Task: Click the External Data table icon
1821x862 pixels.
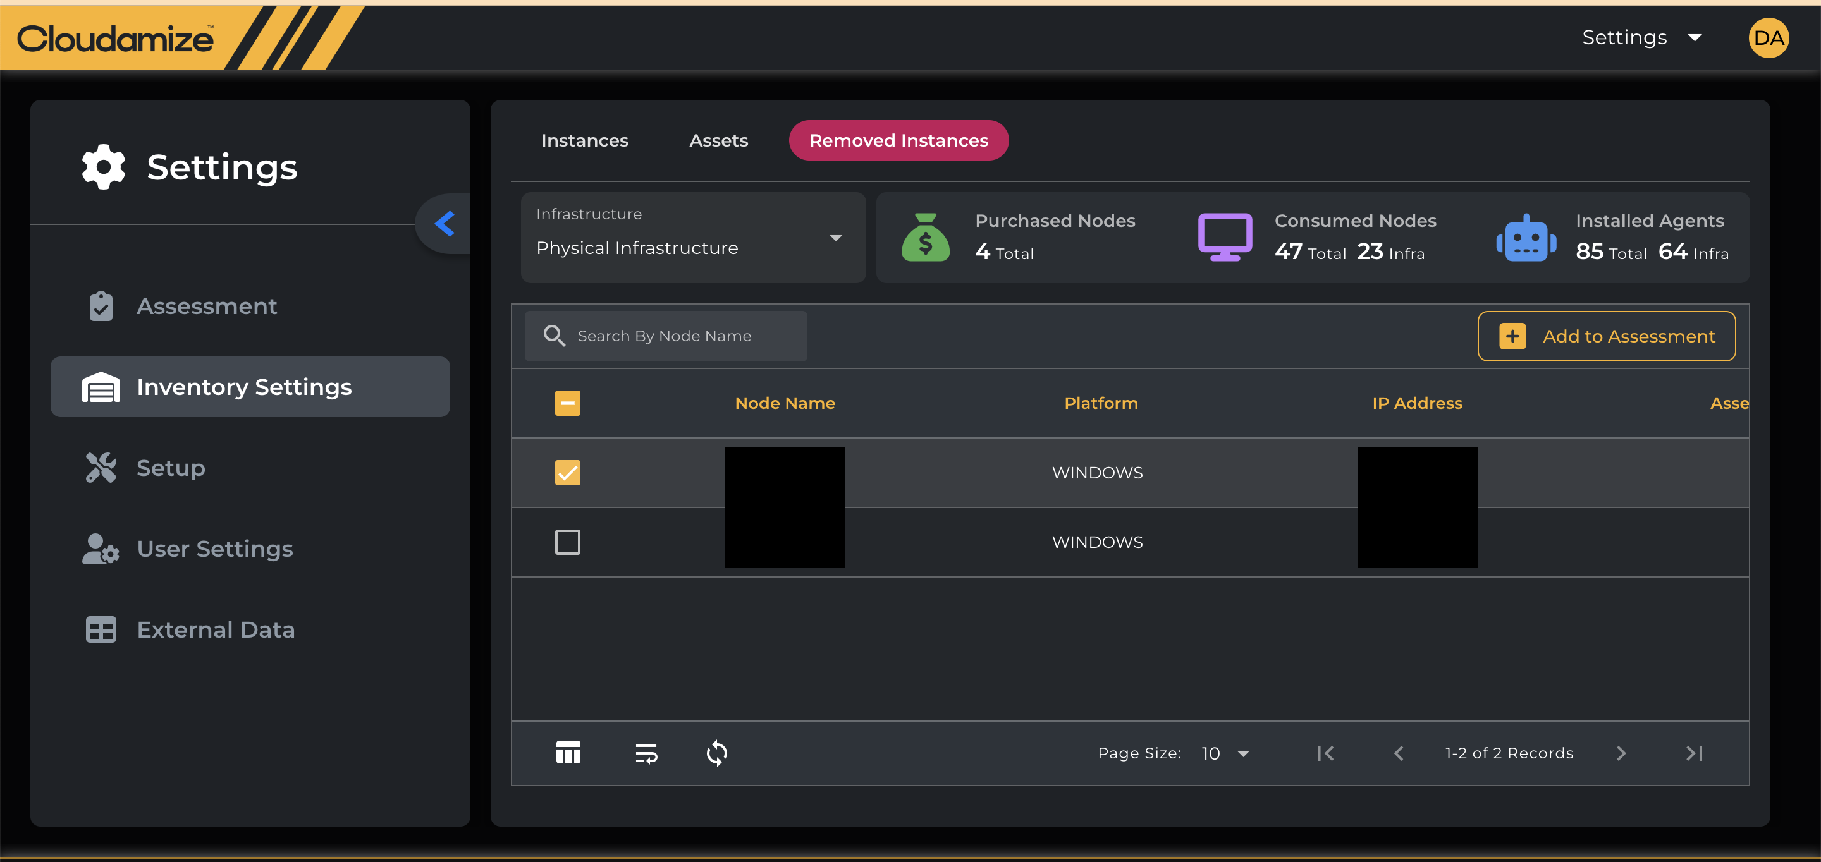Action: 101,629
